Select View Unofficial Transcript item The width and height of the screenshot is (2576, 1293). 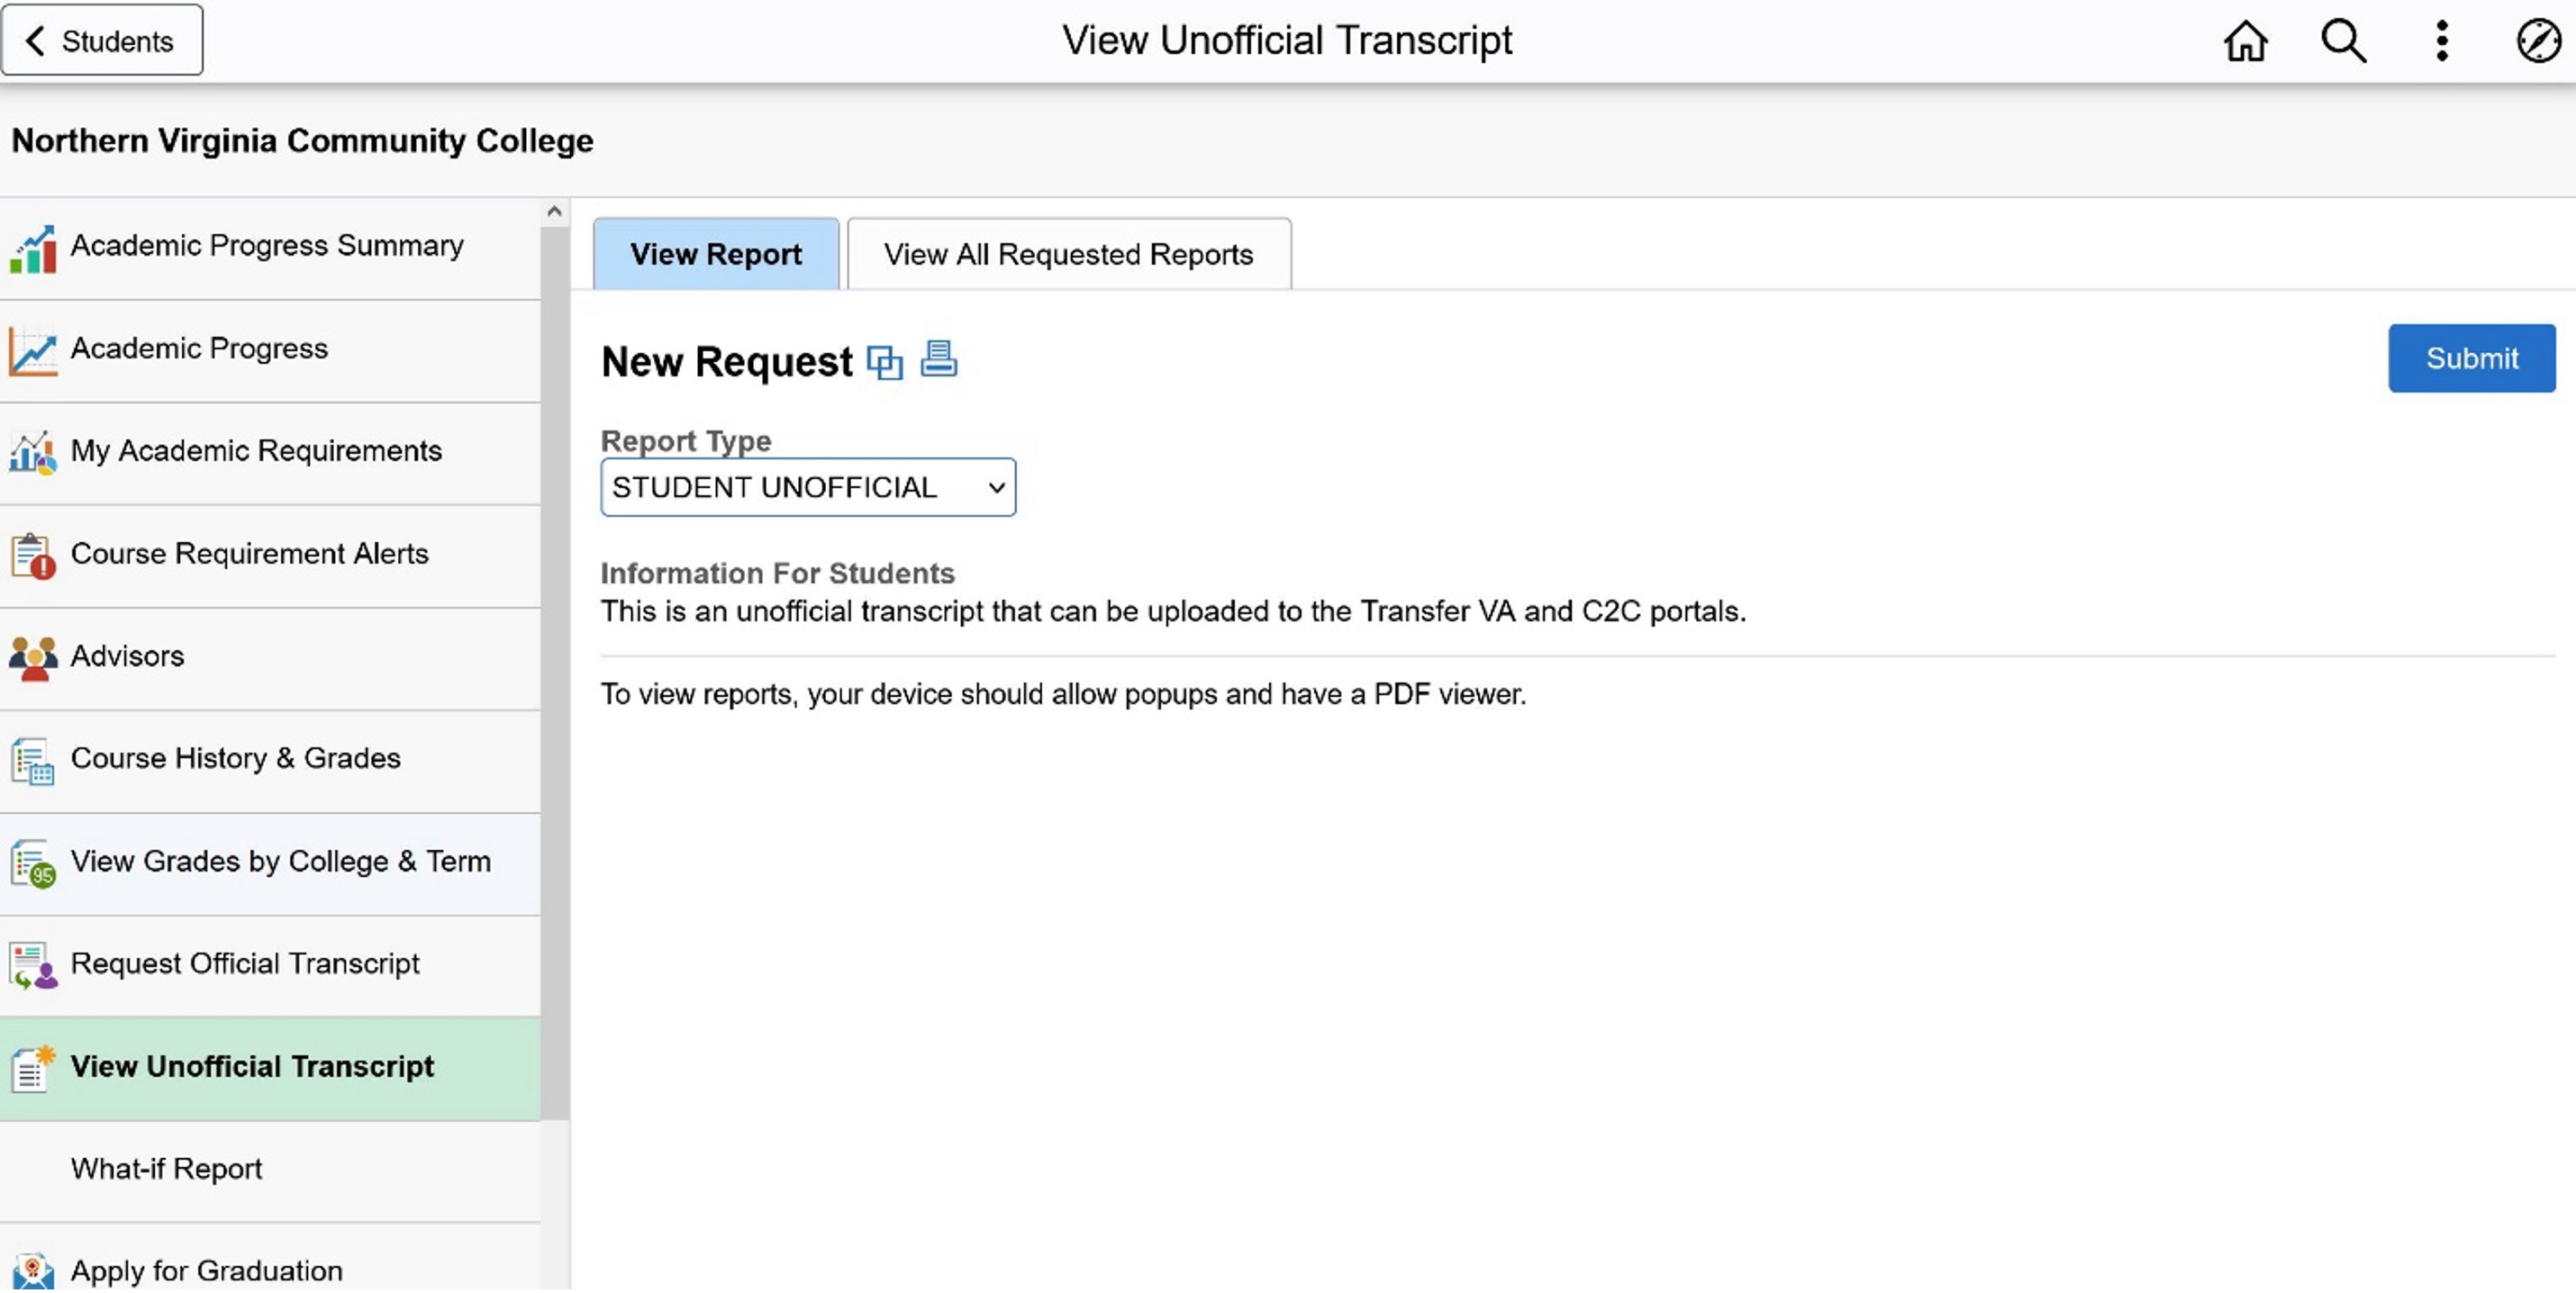point(270,1070)
